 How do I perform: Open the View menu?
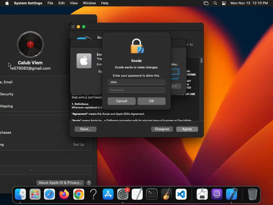coord(74,3)
